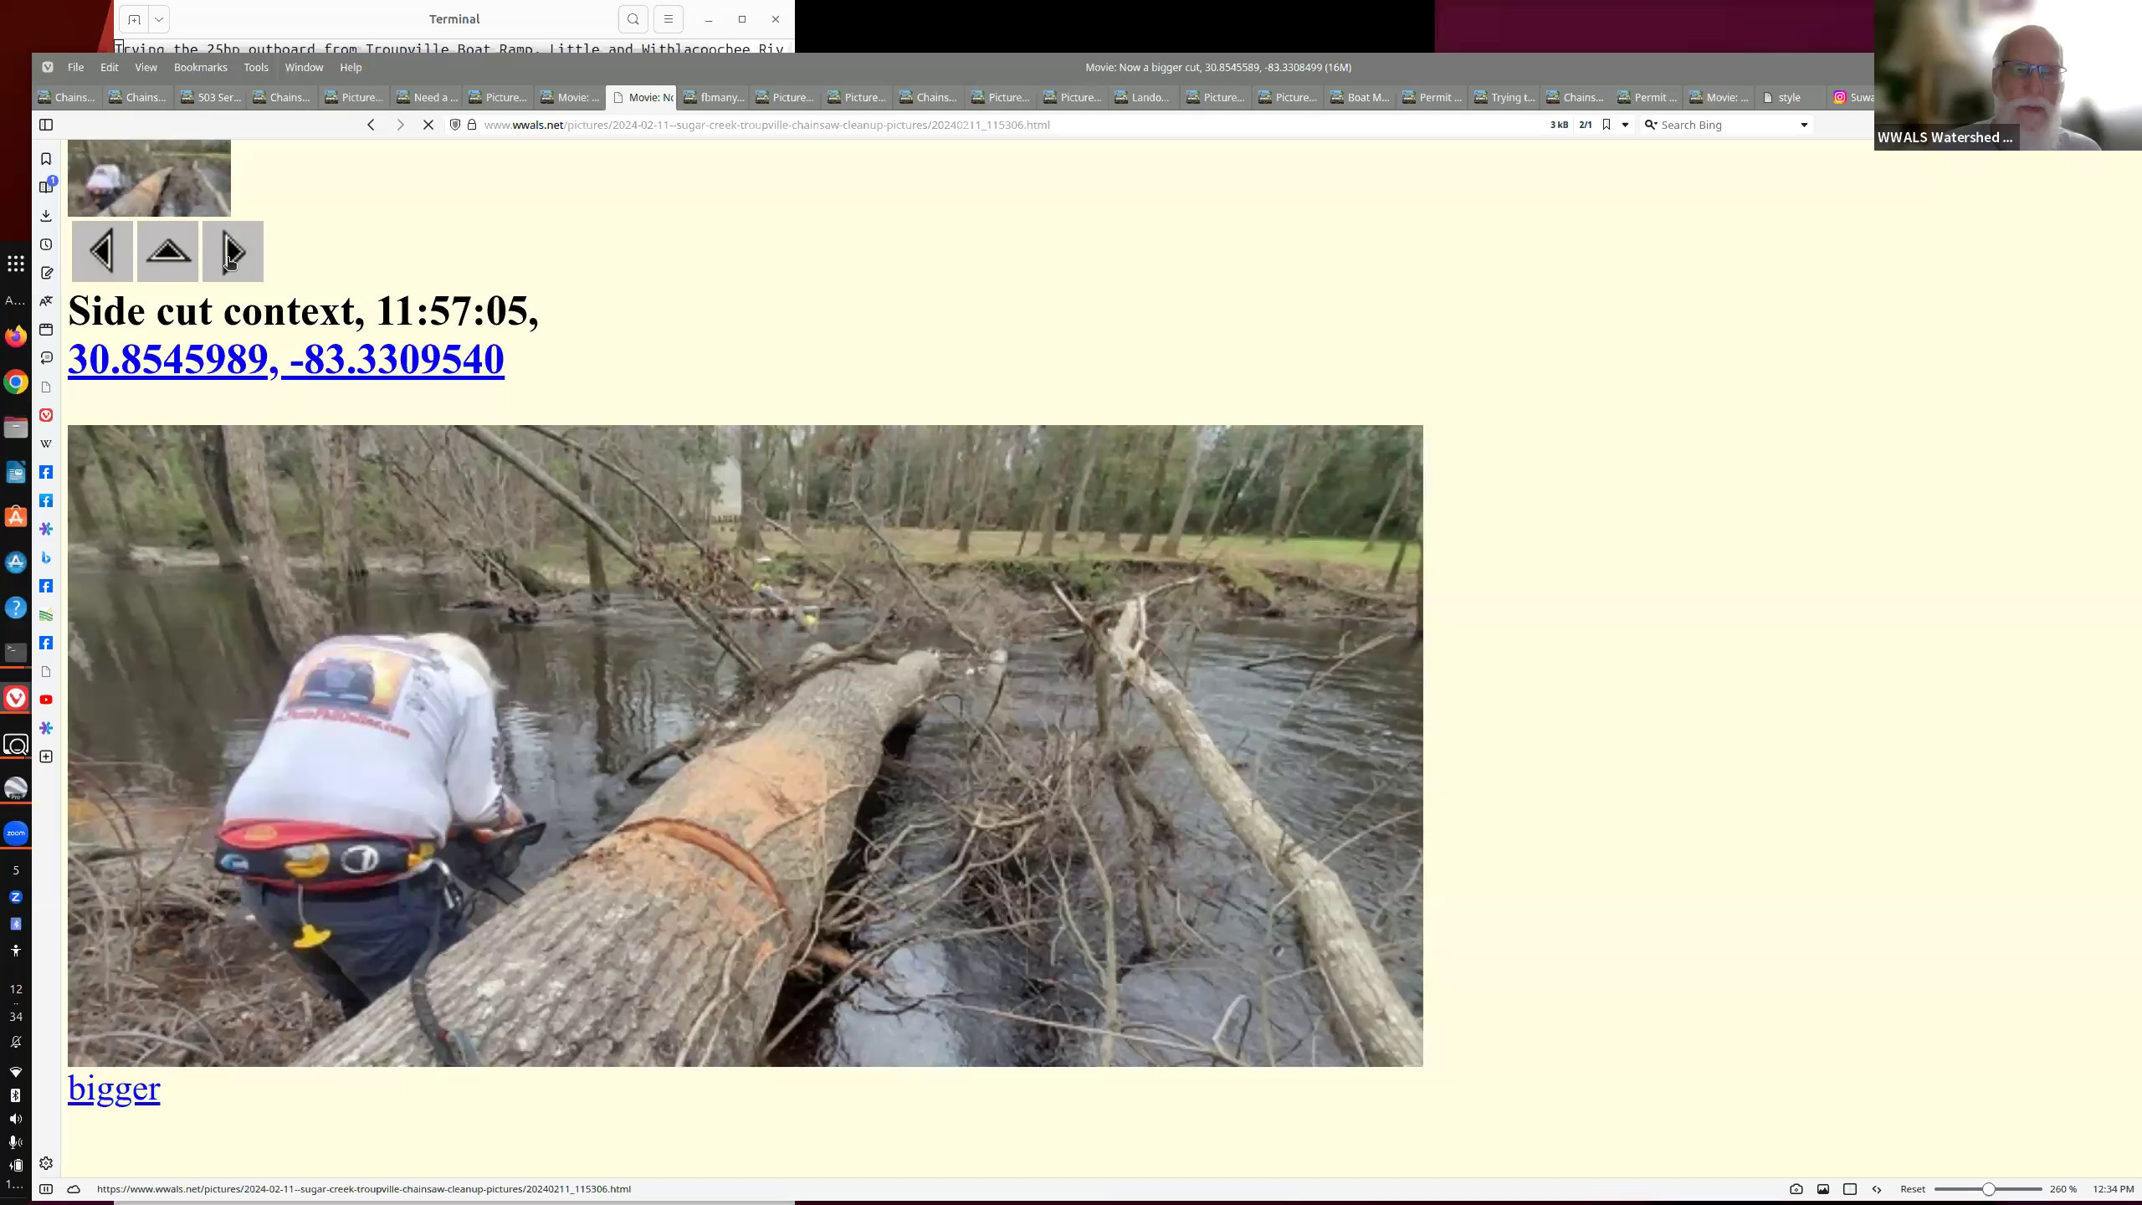Open the Terminal hamburger menu
This screenshot has width=2142, height=1205.
click(x=668, y=19)
